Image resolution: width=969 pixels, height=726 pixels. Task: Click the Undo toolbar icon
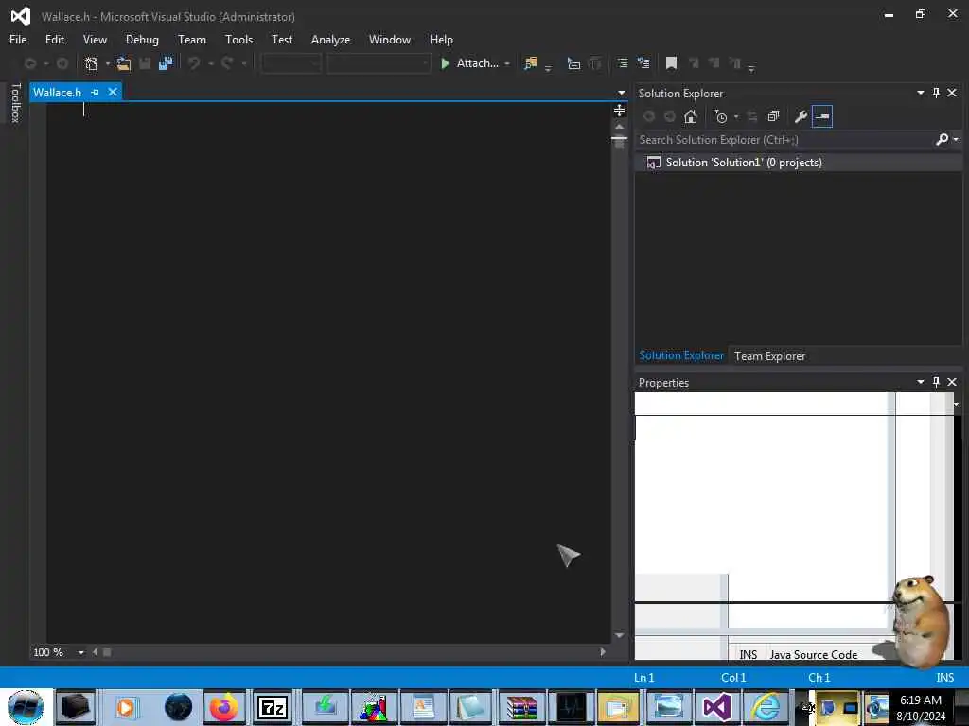pyautogui.click(x=194, y=63)
